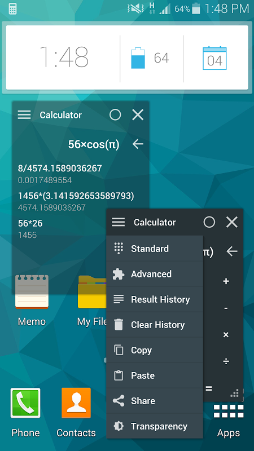The height and width of the screenshot is (451, 254).
Task: Tap calculator notification icon in status bar
Action: (12, 8)
